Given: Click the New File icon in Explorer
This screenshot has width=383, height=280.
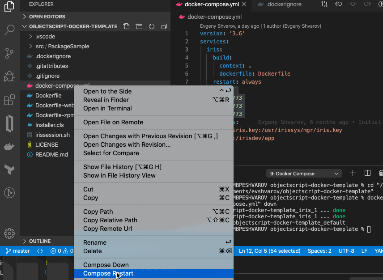Looking at the screenshot, I should (127, 26).
